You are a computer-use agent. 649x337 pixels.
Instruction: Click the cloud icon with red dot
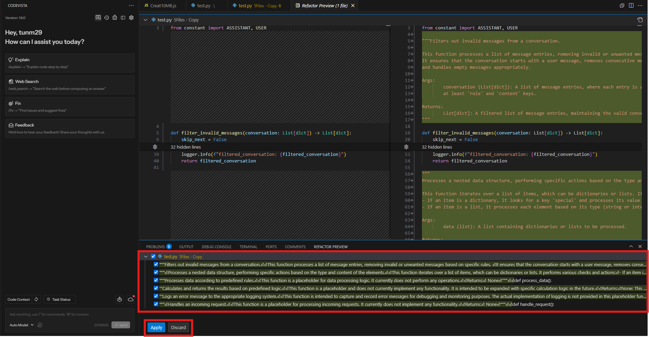click(x=131, y=299)
